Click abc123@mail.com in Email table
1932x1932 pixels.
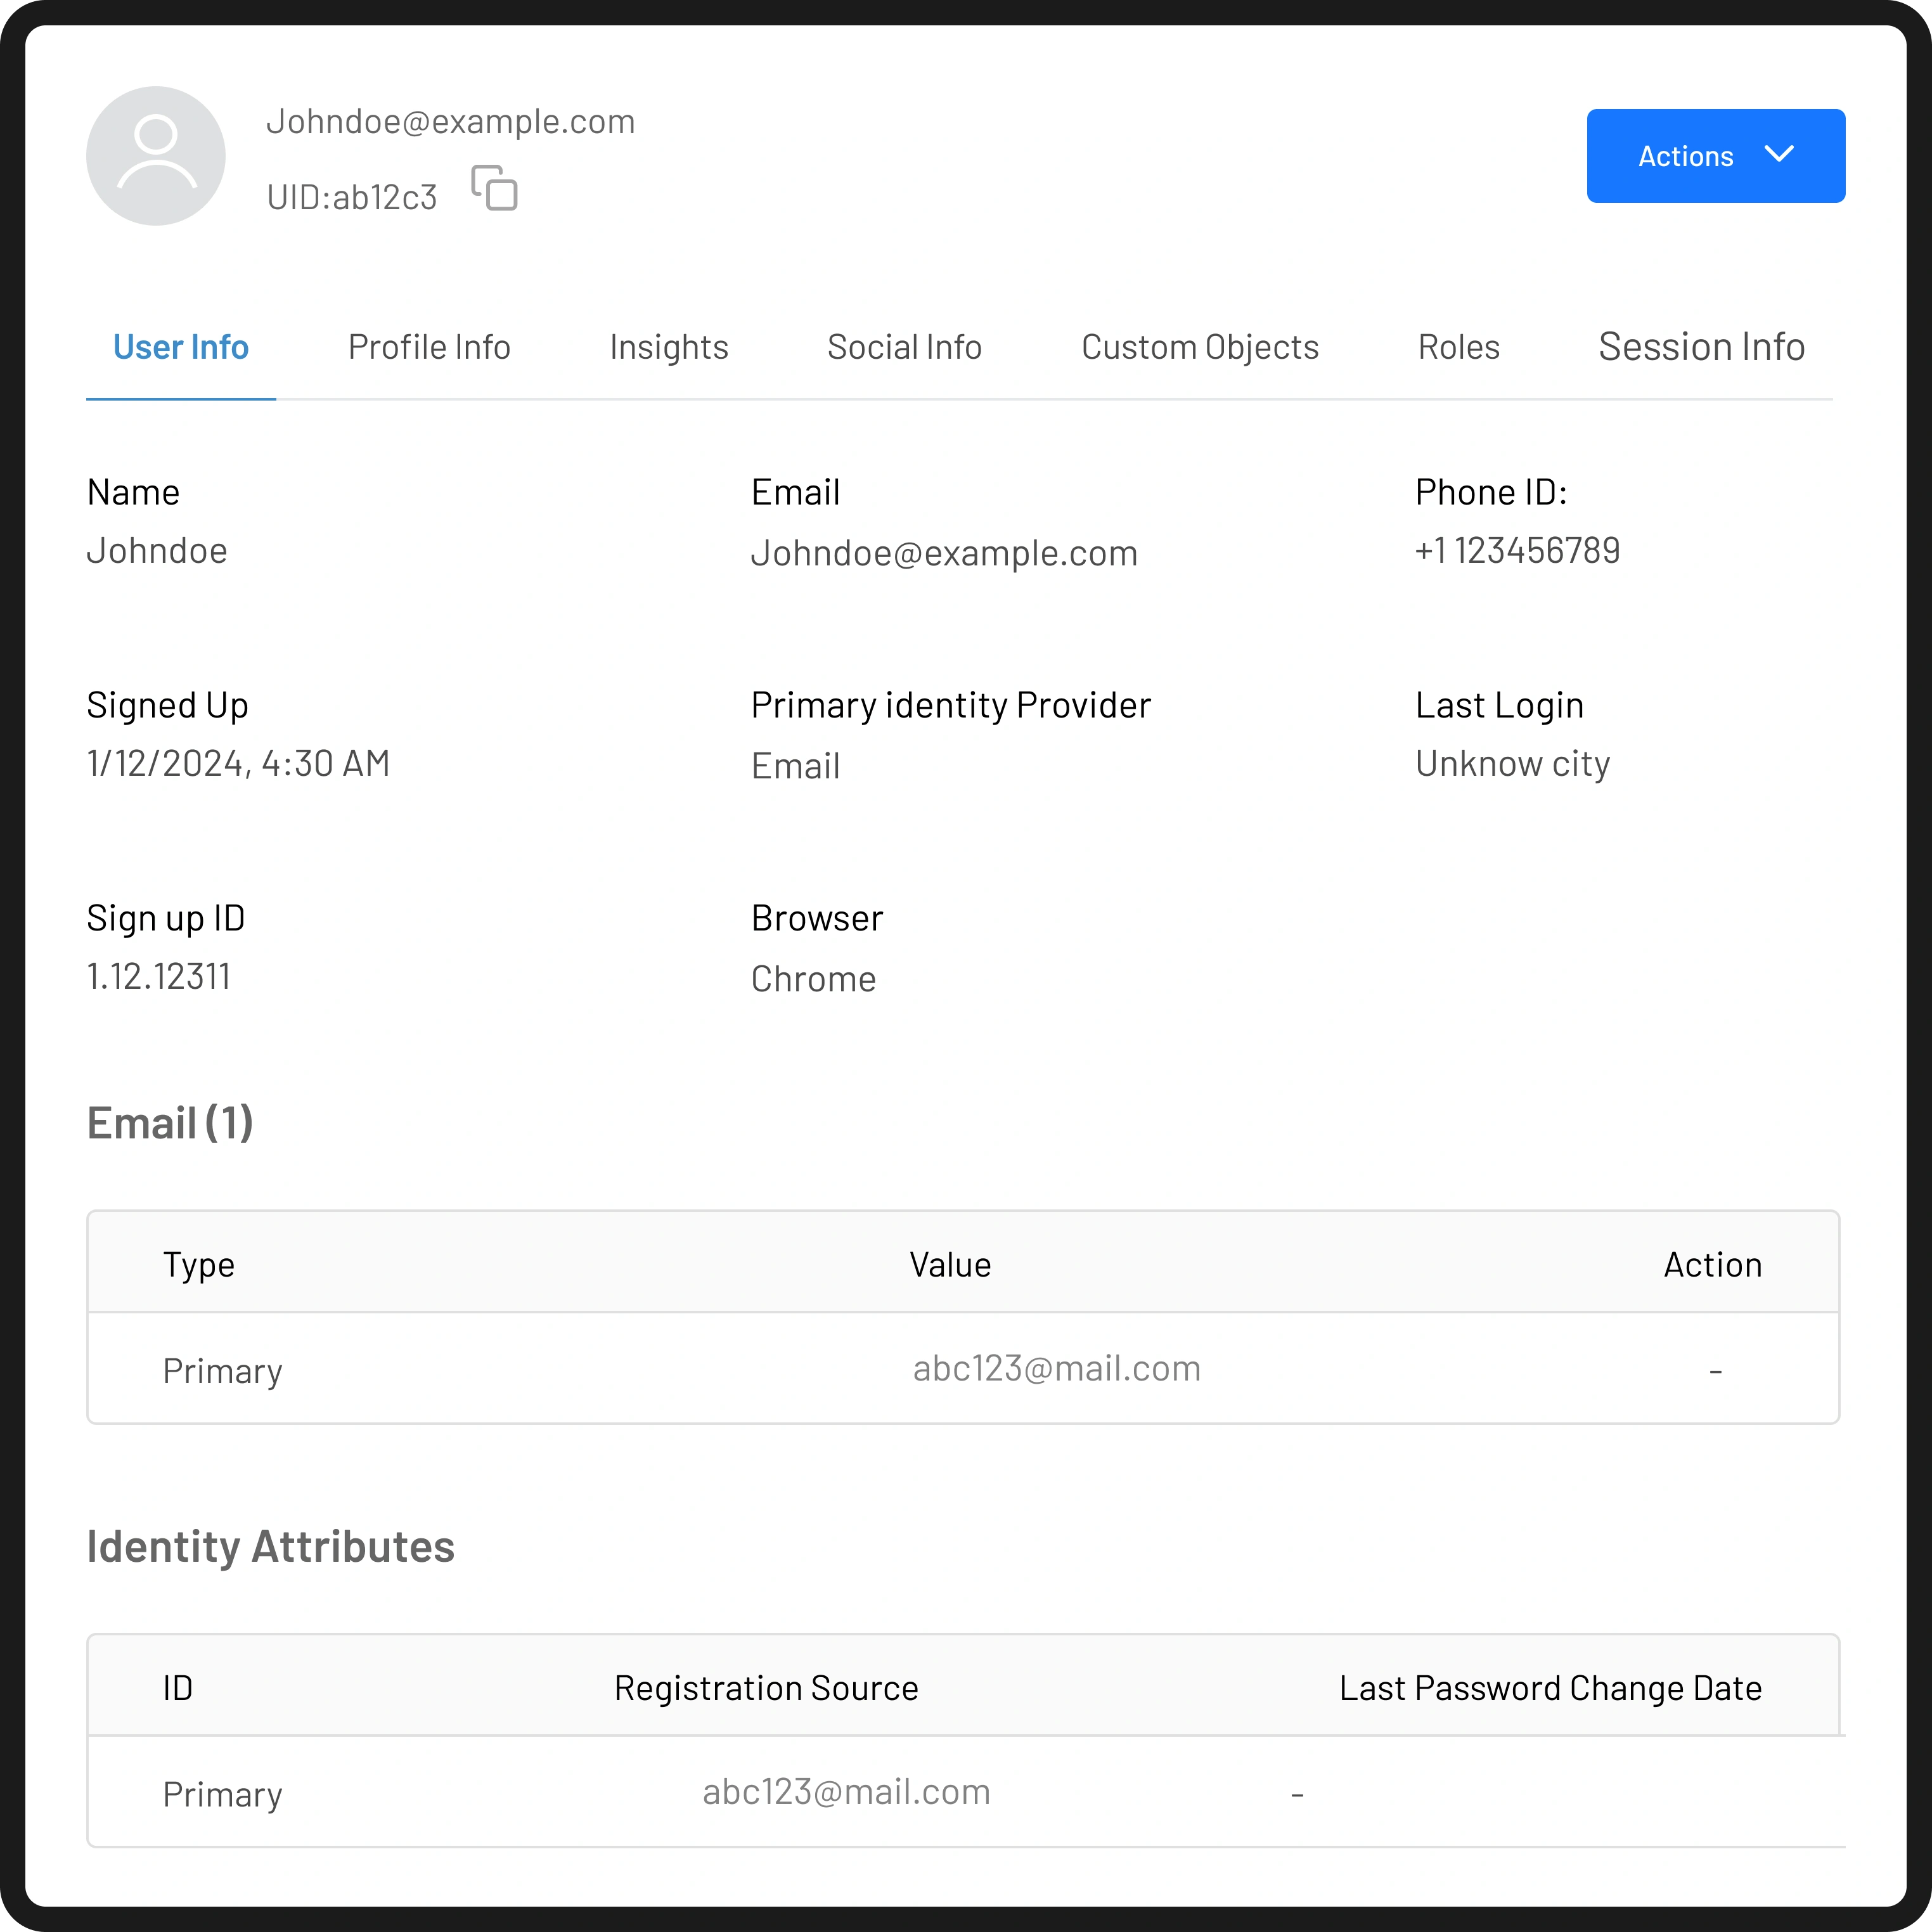coord(1056,1368)
